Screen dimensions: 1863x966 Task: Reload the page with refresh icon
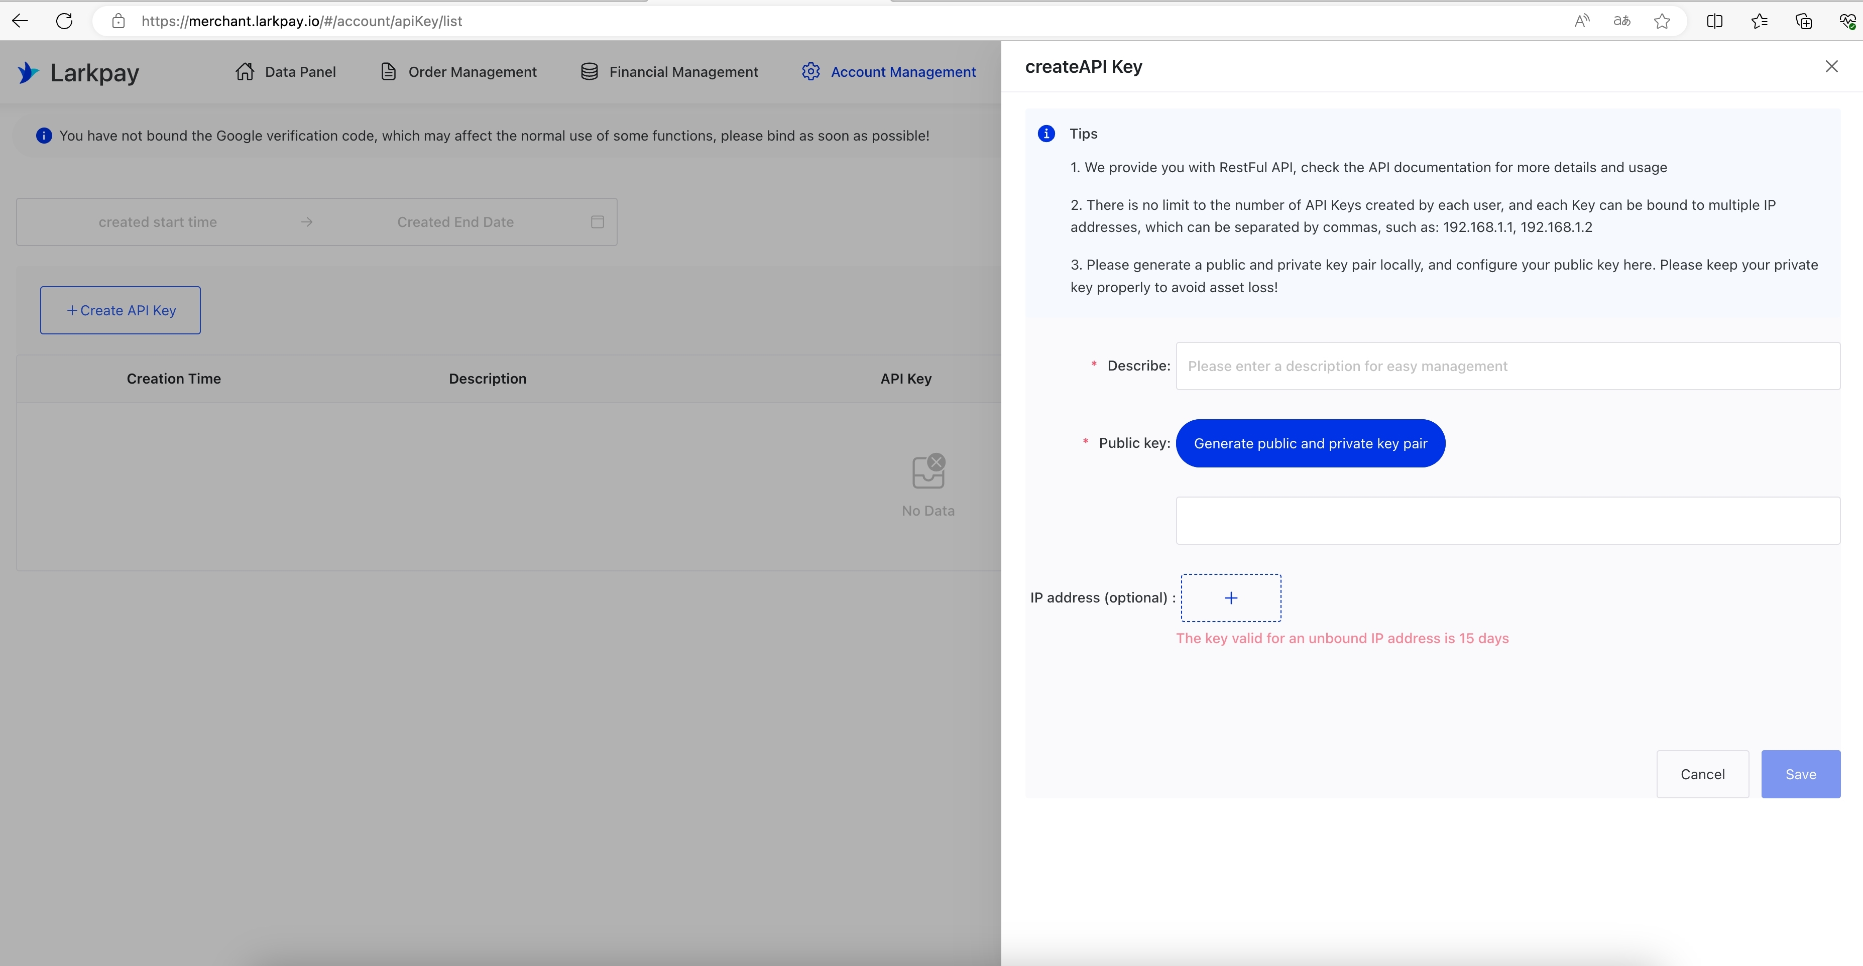(x=64, y=21)
